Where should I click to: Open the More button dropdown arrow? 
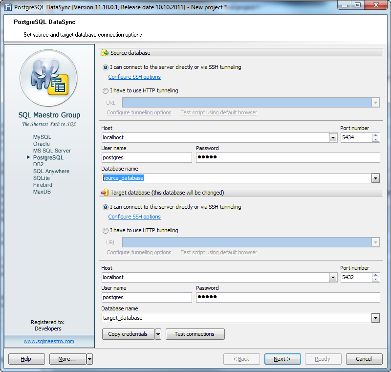click(x=89, y=359)
